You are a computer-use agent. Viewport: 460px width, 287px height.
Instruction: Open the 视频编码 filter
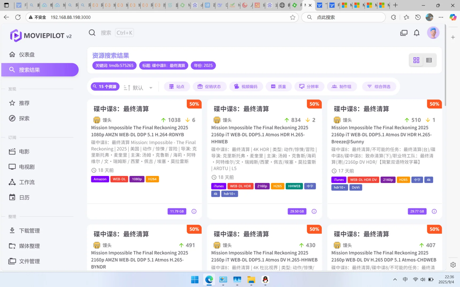pos(246,87)
